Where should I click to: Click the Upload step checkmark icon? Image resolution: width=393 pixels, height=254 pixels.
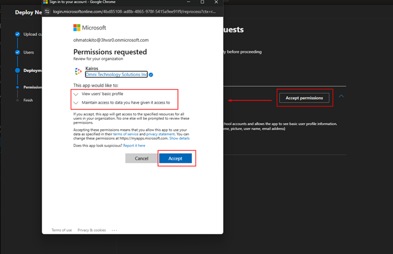click(x=18, y=34)
